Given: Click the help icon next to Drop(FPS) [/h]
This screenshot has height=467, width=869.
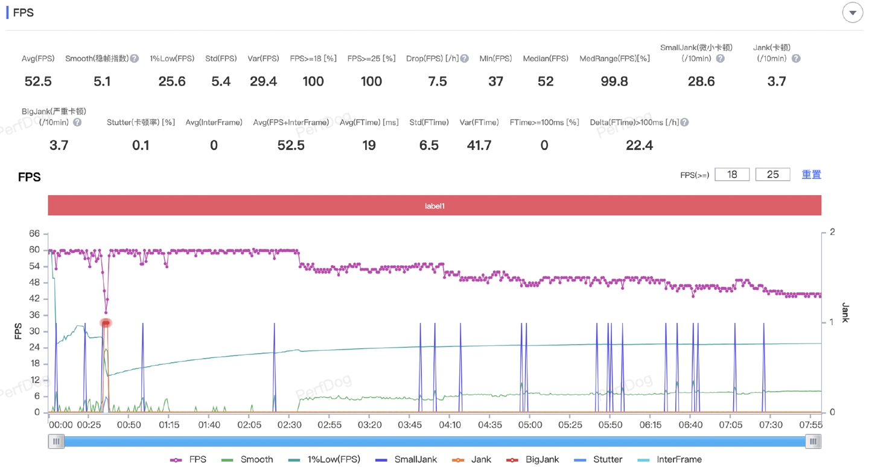Looking at the screenshot, I should coord(464,58).
